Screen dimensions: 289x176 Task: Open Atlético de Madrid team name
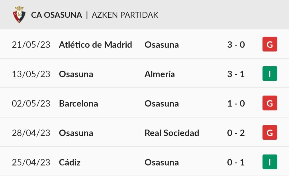pos(95,45)
